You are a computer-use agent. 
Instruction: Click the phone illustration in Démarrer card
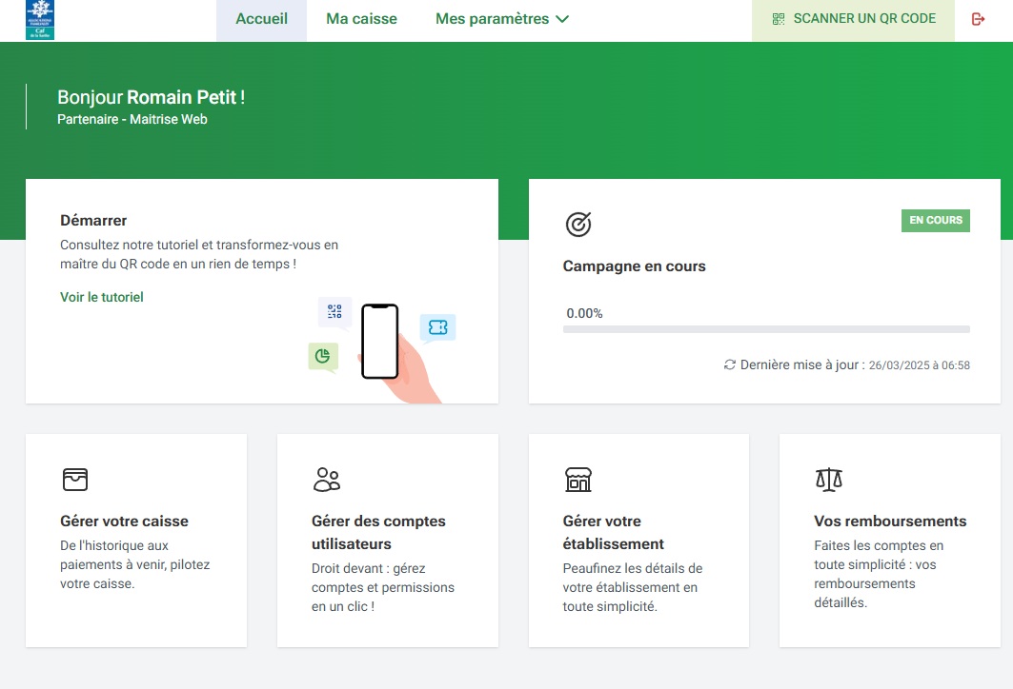(380, 343)
